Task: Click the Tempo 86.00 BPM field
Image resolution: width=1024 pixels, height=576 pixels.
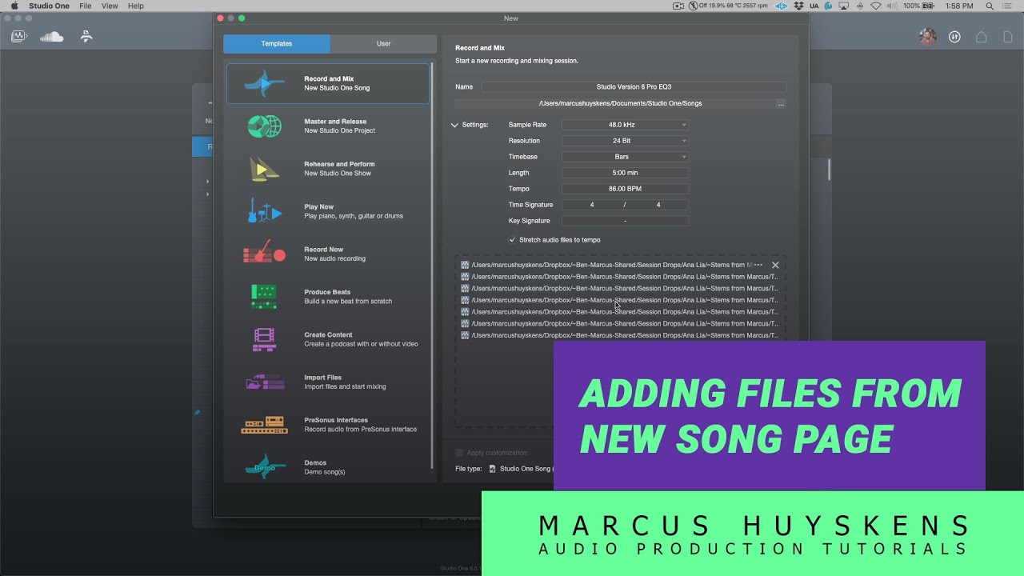Action: pos(625,189)
